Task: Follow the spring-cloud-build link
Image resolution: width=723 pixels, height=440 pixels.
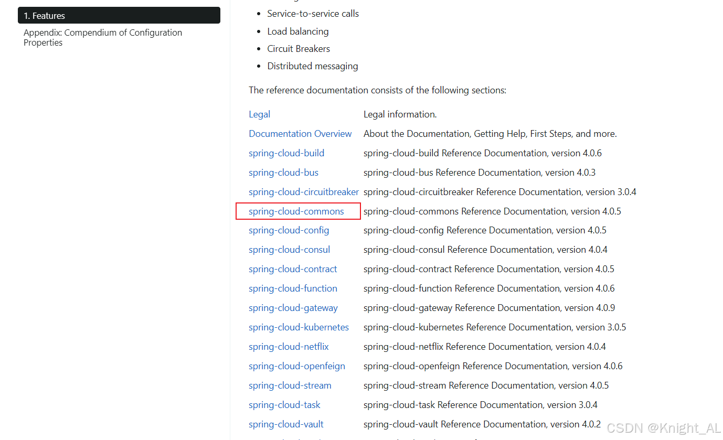Action: (286, 153)
